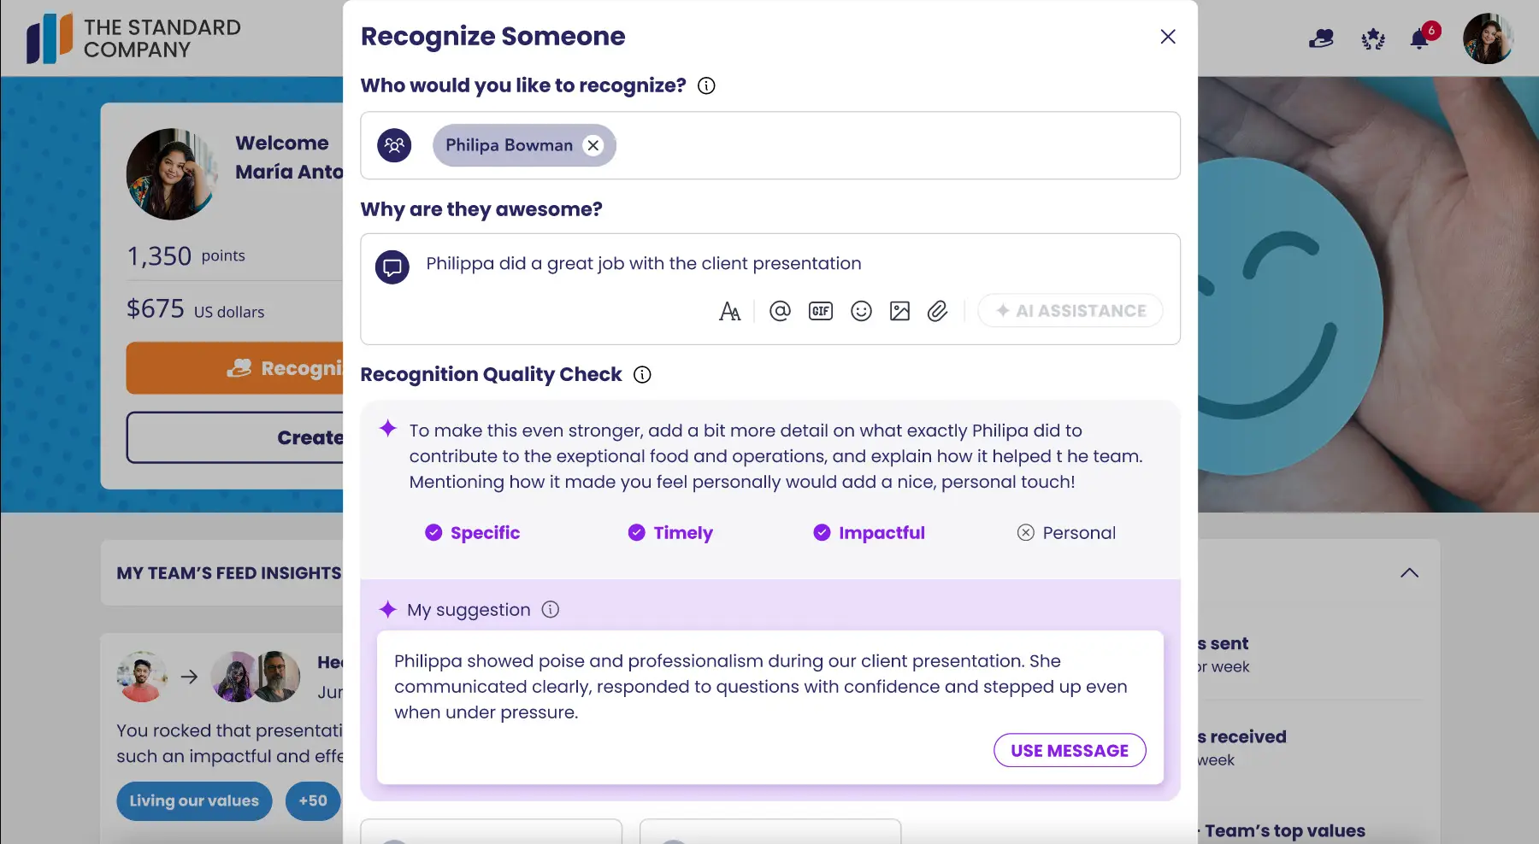The height and width of the screenshot is (844, 1539).
Task: Open the My suggestion info tooltip
Action: tap(551, 610)
